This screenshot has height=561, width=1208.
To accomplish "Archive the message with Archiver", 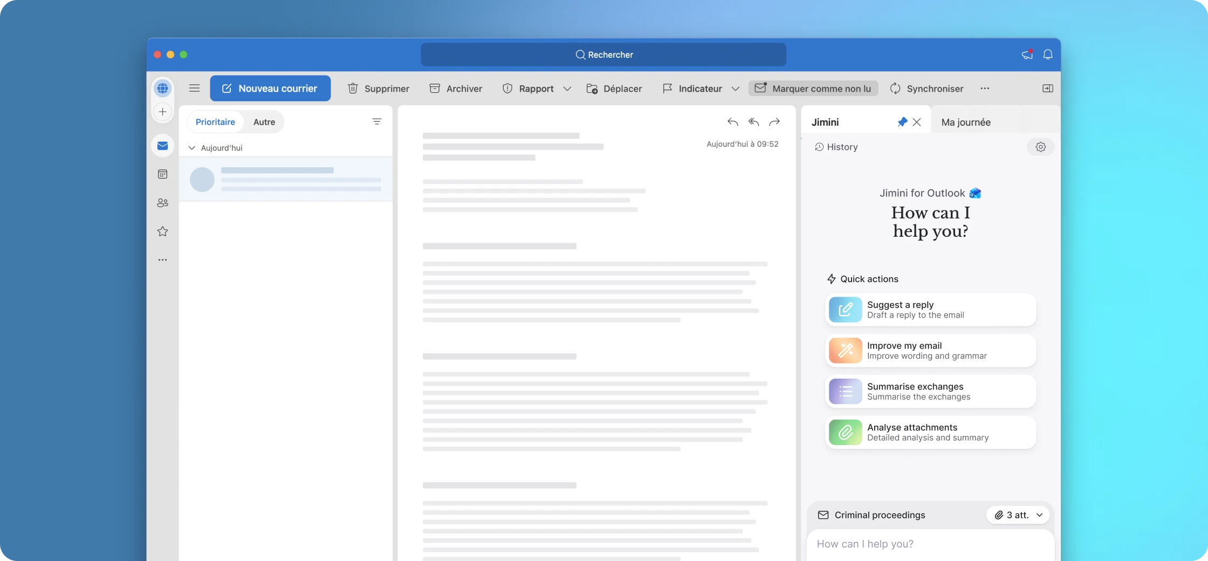I will pyautogui.click(x=456, y=88).
